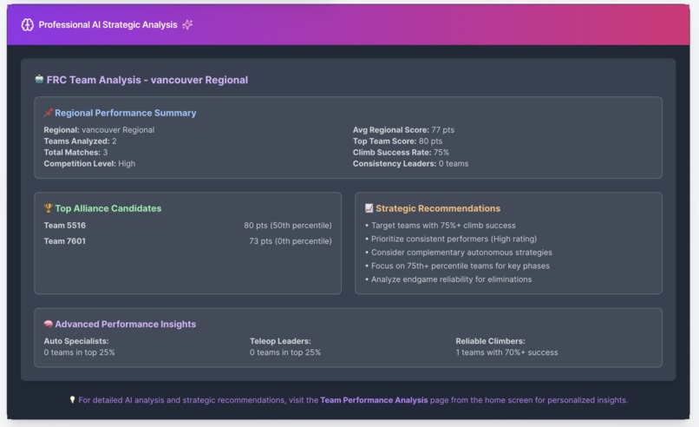
Task: Click the robot icon near FRC Team Analysis
Action: pos(39,80)
